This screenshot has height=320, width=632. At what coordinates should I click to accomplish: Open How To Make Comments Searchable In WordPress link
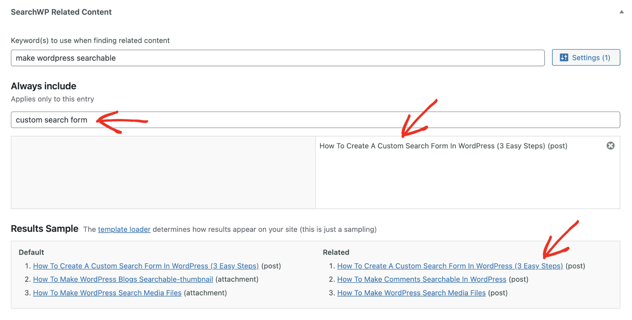[422, 279]
